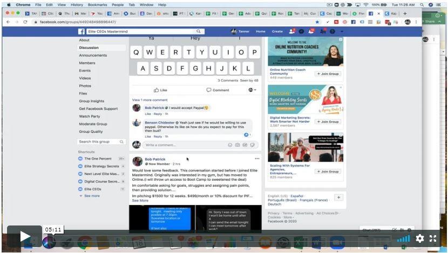448x253 pixels.
Task: Launch Siri from the Dock
Action: 49,243
